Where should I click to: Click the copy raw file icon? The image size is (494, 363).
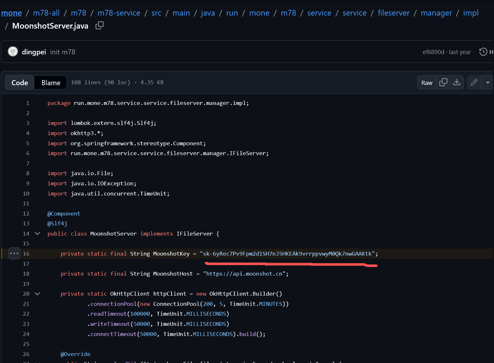(x=443, y=82)
